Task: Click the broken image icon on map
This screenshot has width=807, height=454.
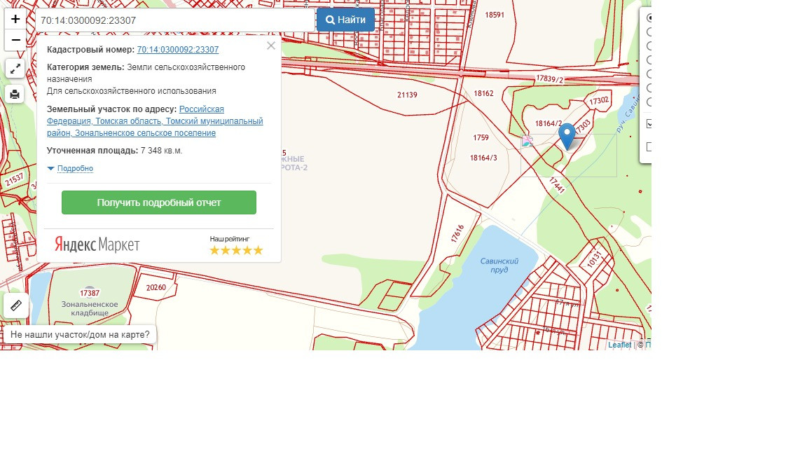Action: click(527, 141)
